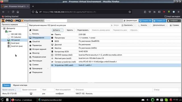182x102 pixels.
Task: Click the top Console (Консоль) button
Action: tap(143, 25)
